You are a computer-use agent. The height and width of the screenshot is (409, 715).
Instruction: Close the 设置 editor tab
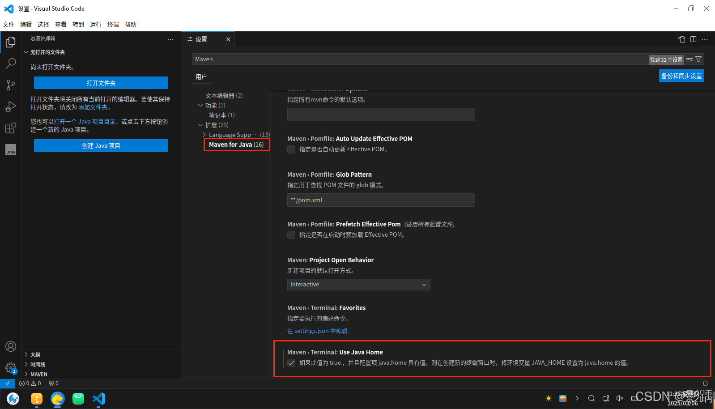(228, 39)
